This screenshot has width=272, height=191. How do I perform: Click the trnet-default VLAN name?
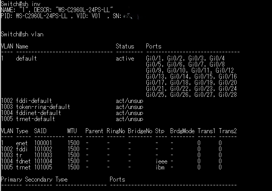pos(35,119)
